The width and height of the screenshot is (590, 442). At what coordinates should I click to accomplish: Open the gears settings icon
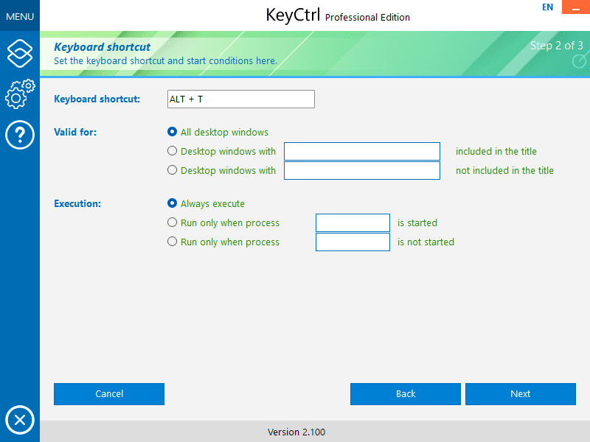click(x=20, y=94)
